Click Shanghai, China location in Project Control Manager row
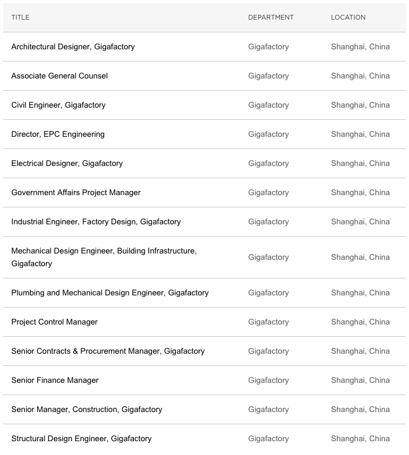 coord(360,322)
